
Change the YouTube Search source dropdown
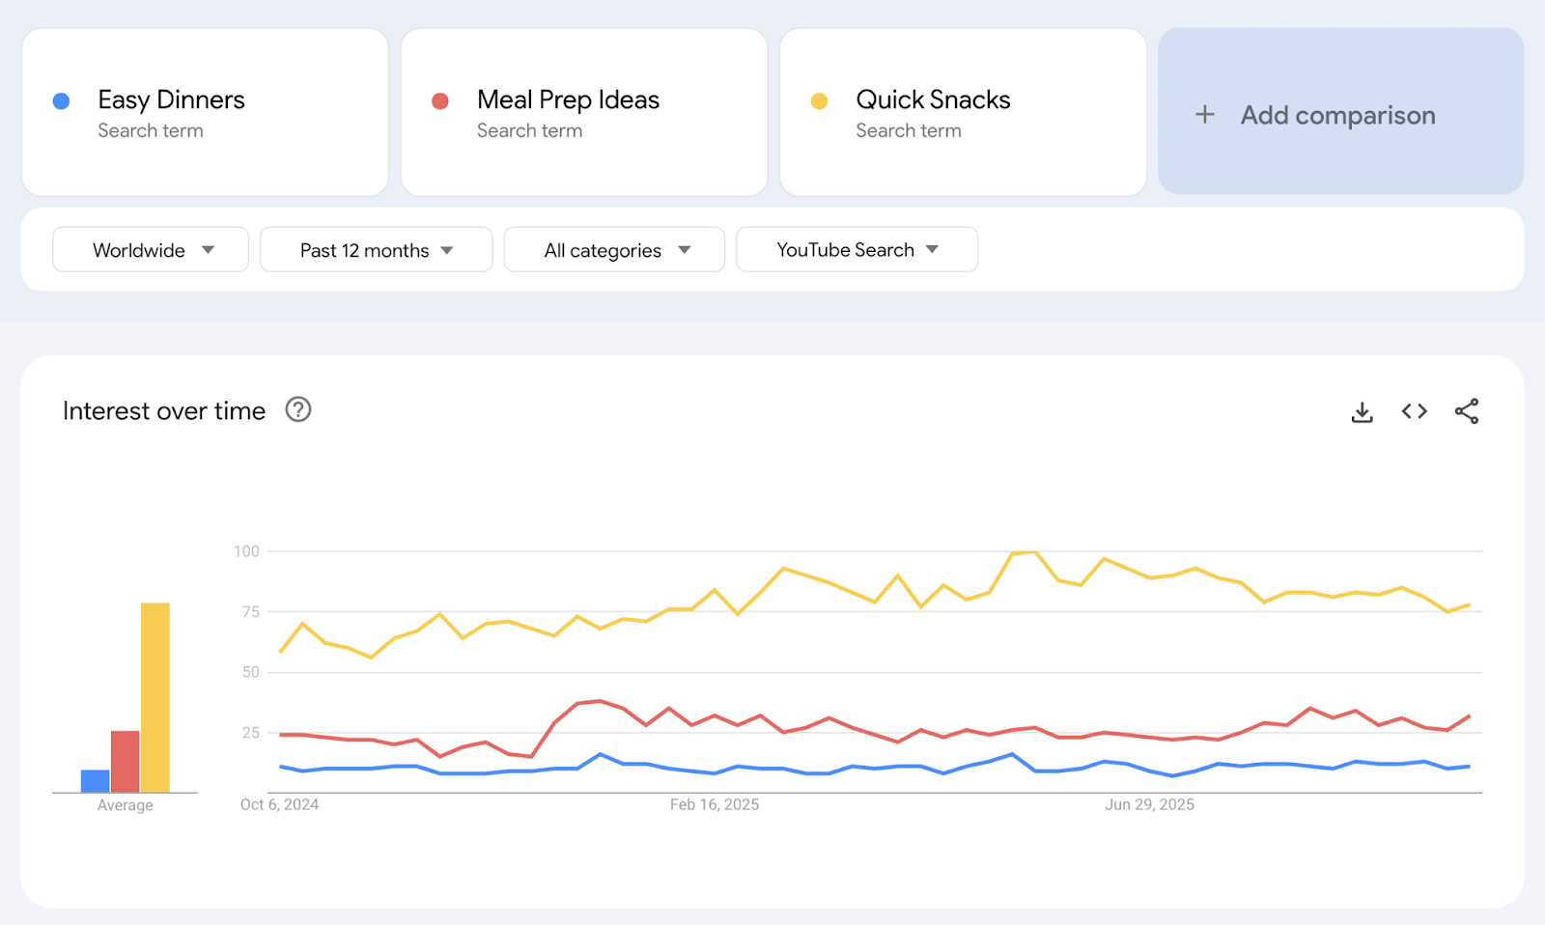pyautogui.click(x=857, y=250)
